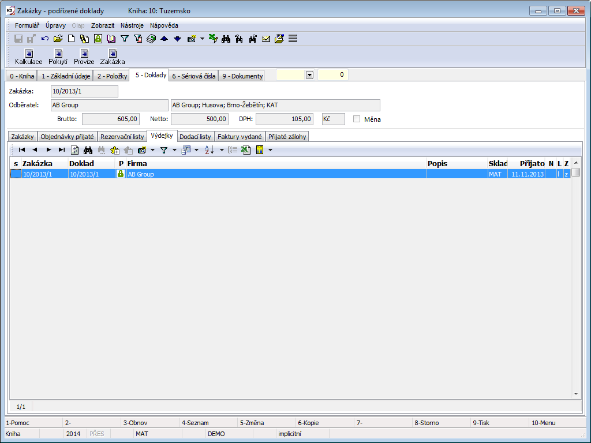Click the Kalkulace report button
The width and height of the screenshot is (591, 443).
pos(29,57)
